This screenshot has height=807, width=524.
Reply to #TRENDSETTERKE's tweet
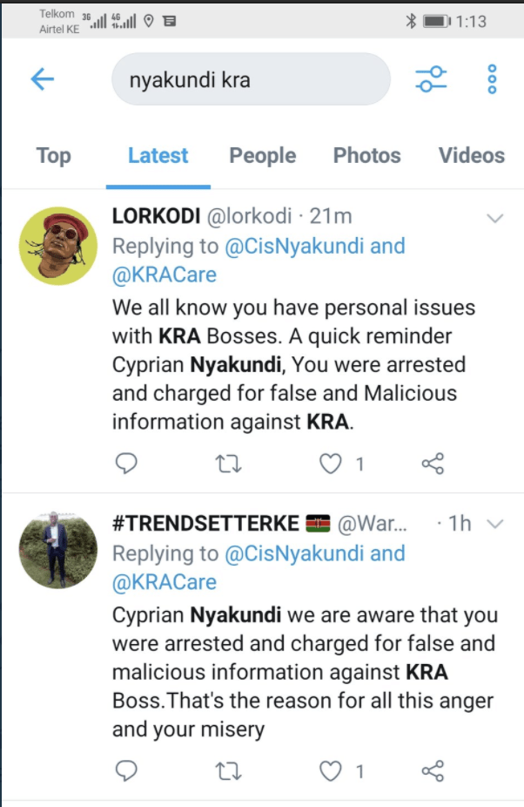(x=127, y=770)
